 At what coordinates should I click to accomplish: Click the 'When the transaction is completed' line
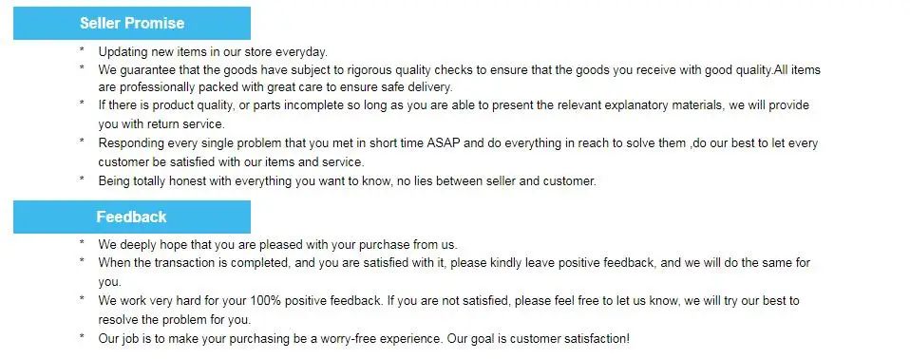(454, 263)
